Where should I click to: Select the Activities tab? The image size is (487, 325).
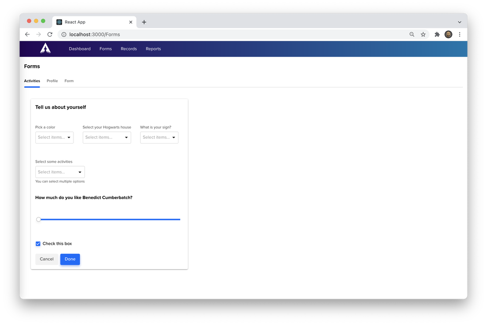32,81
